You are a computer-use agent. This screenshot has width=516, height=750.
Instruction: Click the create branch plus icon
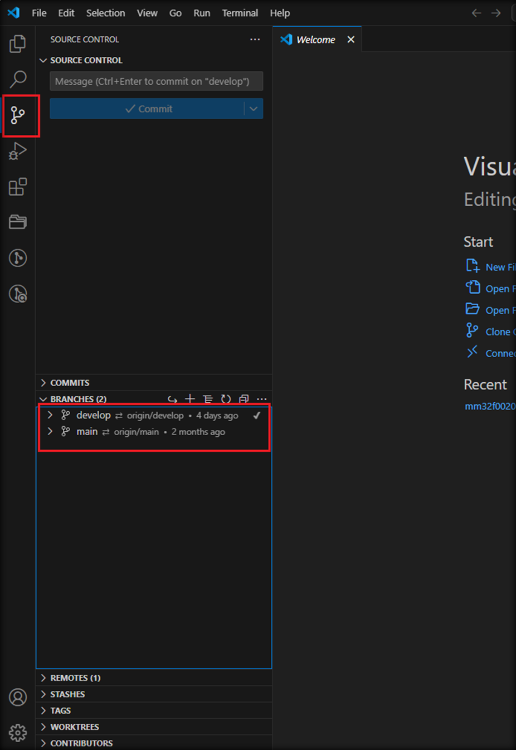190,399
